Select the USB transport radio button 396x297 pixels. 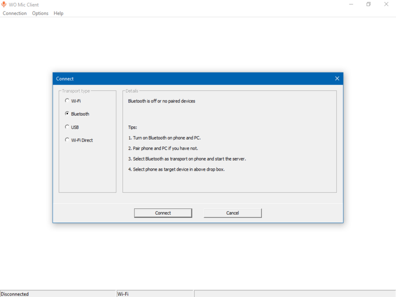tap(67, 127)
